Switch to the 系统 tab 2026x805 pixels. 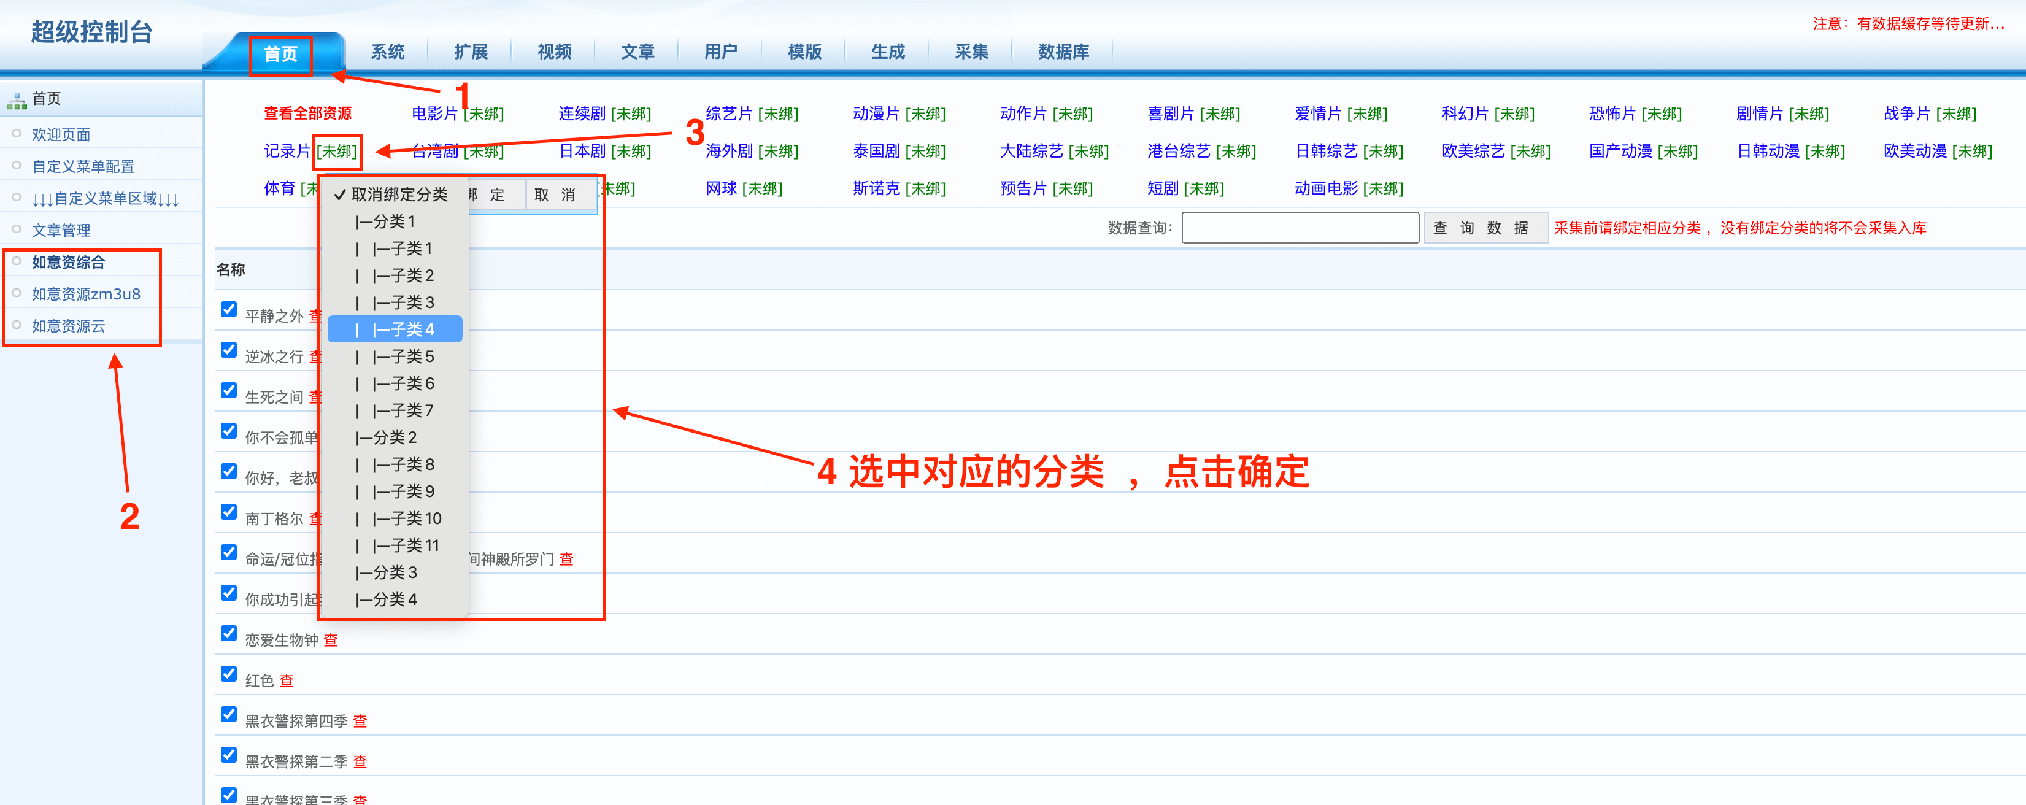388,51
